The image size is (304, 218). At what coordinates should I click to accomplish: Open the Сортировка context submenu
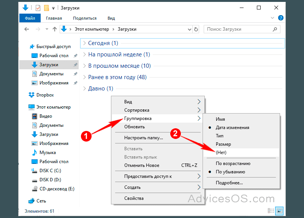158,110
